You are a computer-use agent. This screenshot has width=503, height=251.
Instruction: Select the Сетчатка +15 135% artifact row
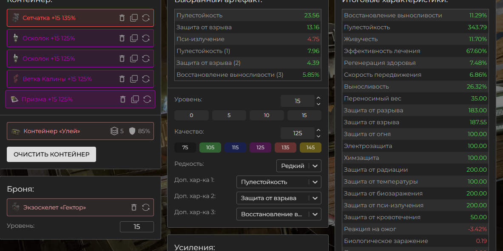tap(80, 18)
